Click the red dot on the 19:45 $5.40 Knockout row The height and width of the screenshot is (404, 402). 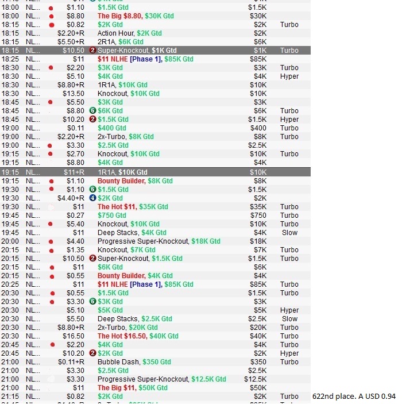click(x=51, y=224)
